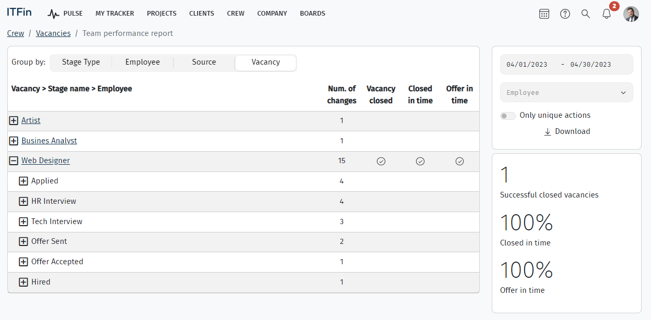Open the COMPANY menu
Image resolution: width=651 pixels, height=320 pixels.
coord(272,14)
